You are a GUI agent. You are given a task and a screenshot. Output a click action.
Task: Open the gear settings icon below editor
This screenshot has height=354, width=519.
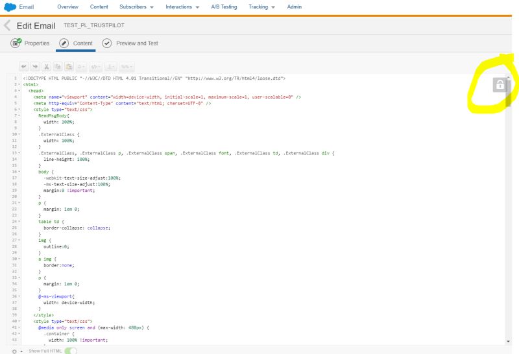(14, 351)
